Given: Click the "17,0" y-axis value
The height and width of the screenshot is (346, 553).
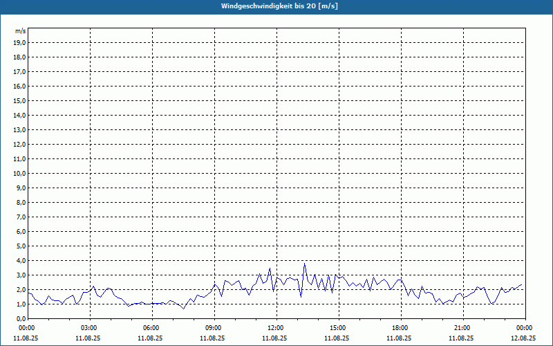Looking at the screenshot, I should click(21, 72).
